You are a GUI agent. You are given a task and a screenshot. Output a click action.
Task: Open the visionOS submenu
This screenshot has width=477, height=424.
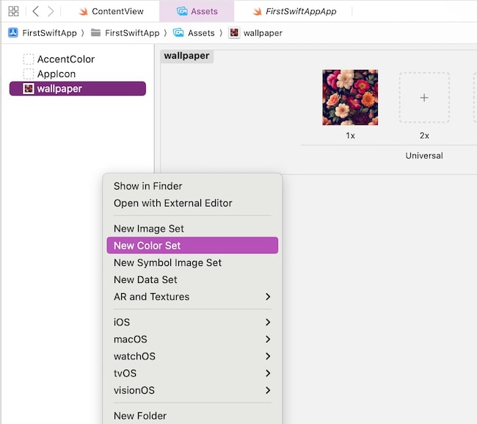192,390
